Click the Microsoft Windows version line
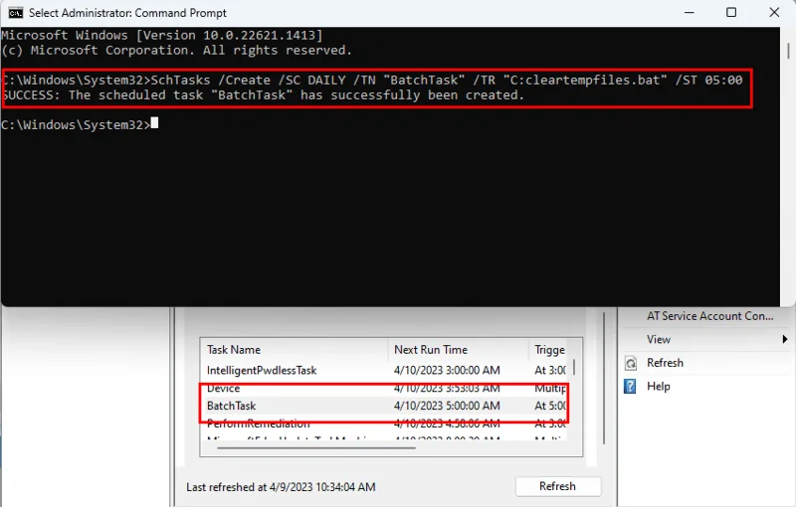 (161, 35)
